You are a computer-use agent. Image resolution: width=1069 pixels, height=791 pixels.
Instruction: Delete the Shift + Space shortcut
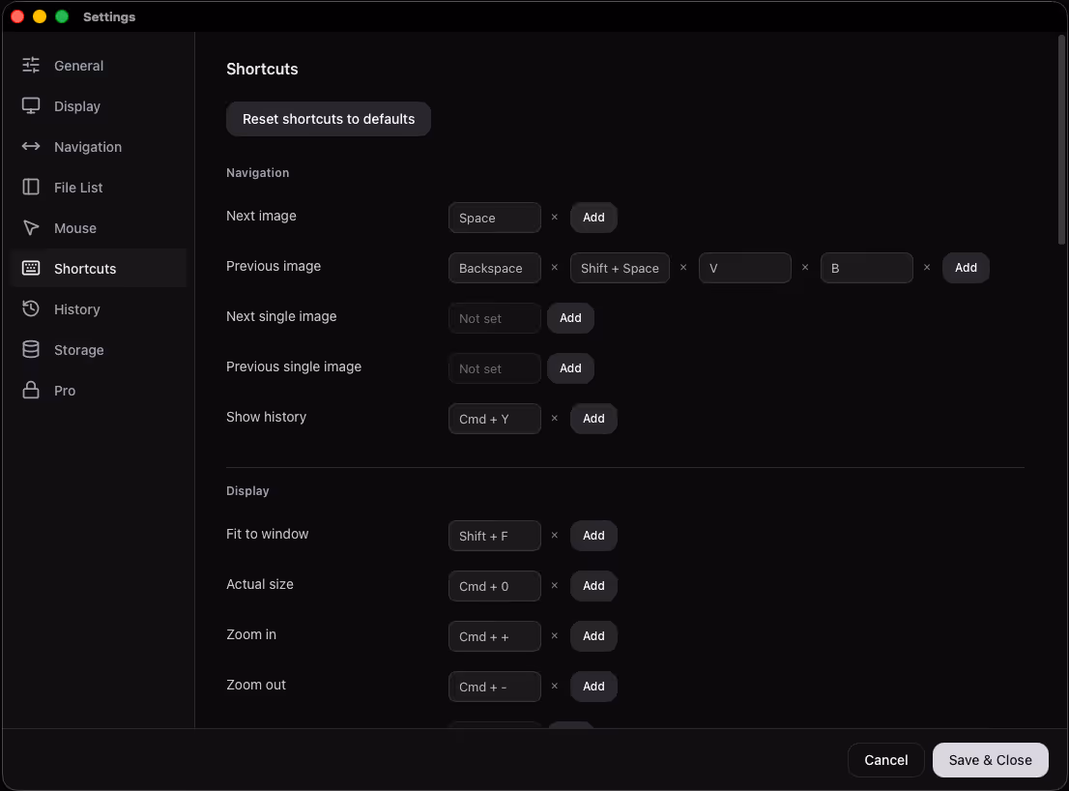tap(683, 267)
